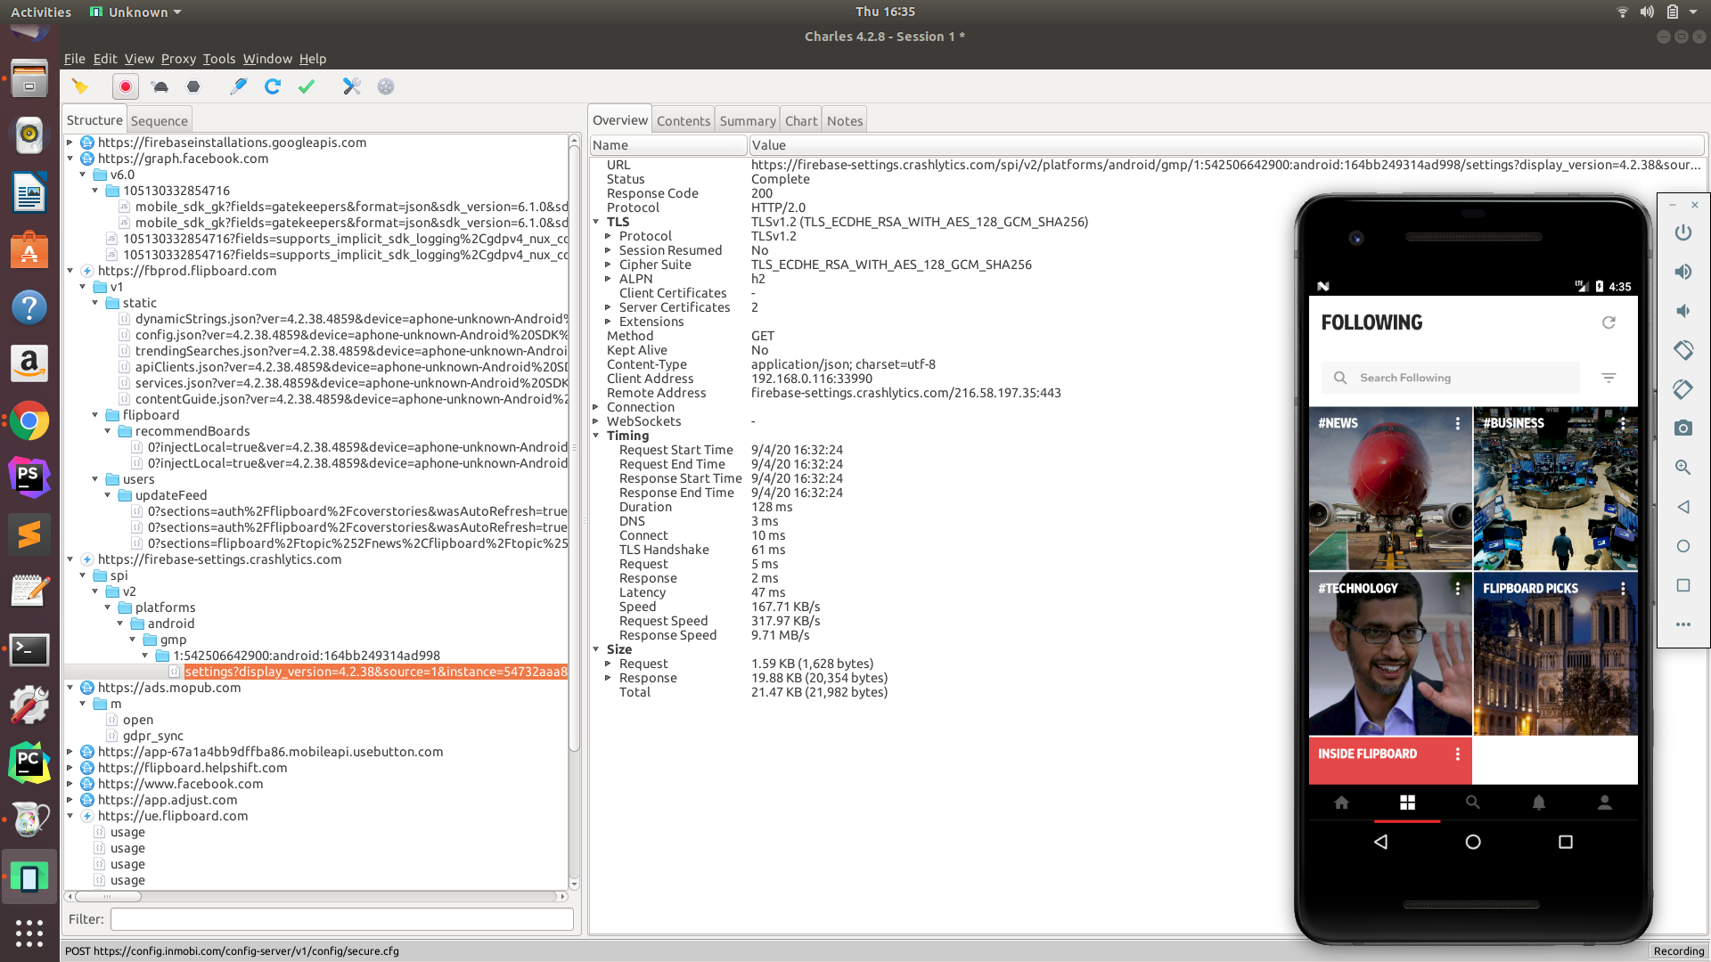Click the emulator sidebar back triangle
The image size is (1711, 962).
(1682, 507)
